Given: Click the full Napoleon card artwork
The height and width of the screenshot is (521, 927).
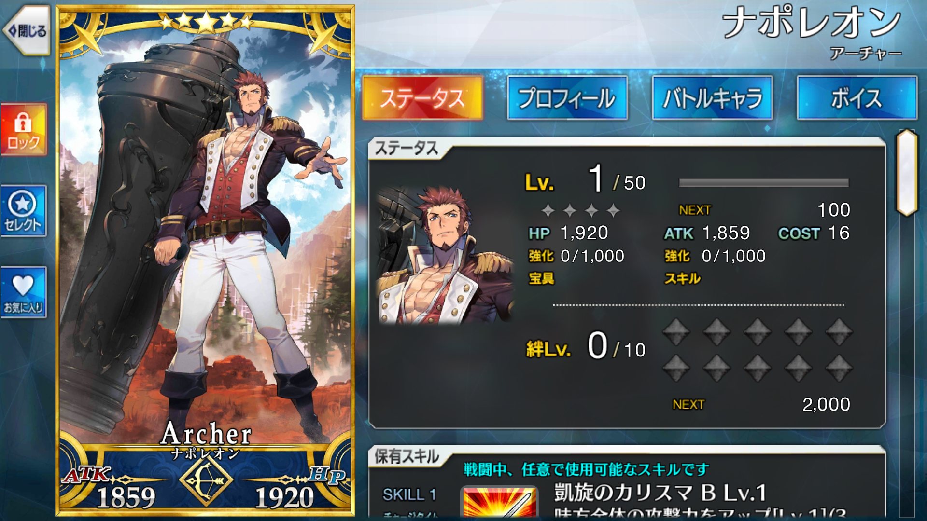Looking at the screenshot, I should 206,260.
